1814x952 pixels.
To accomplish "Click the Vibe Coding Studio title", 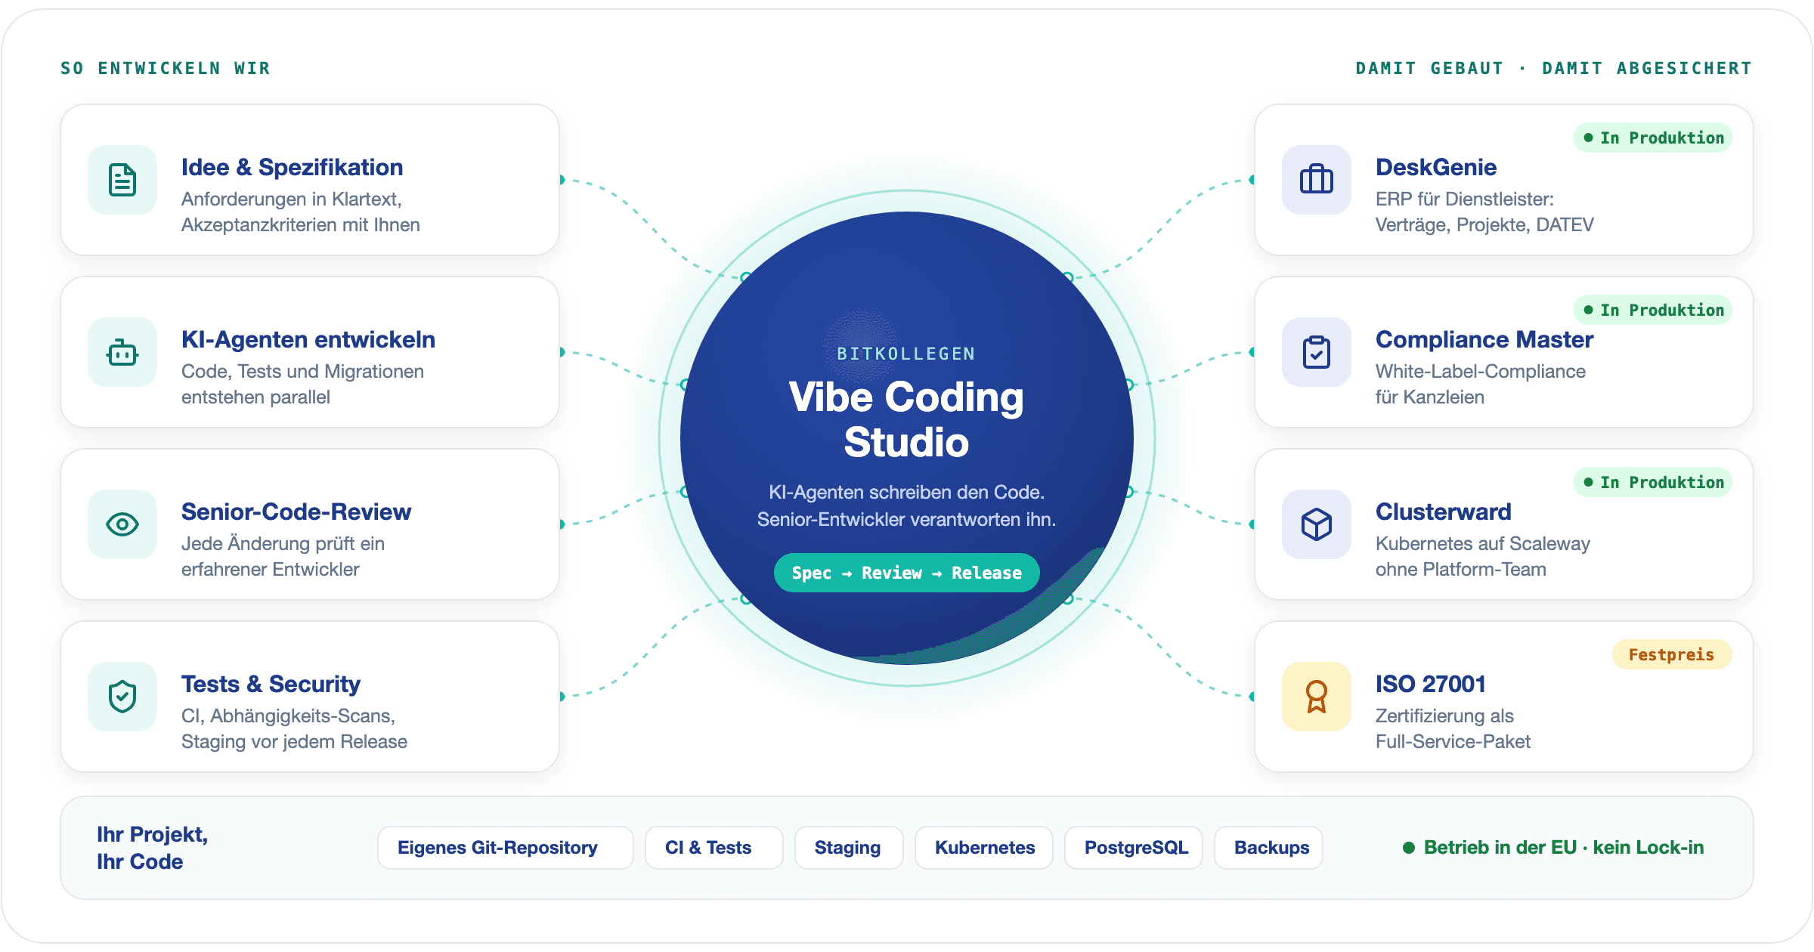I will coord(906,419).
